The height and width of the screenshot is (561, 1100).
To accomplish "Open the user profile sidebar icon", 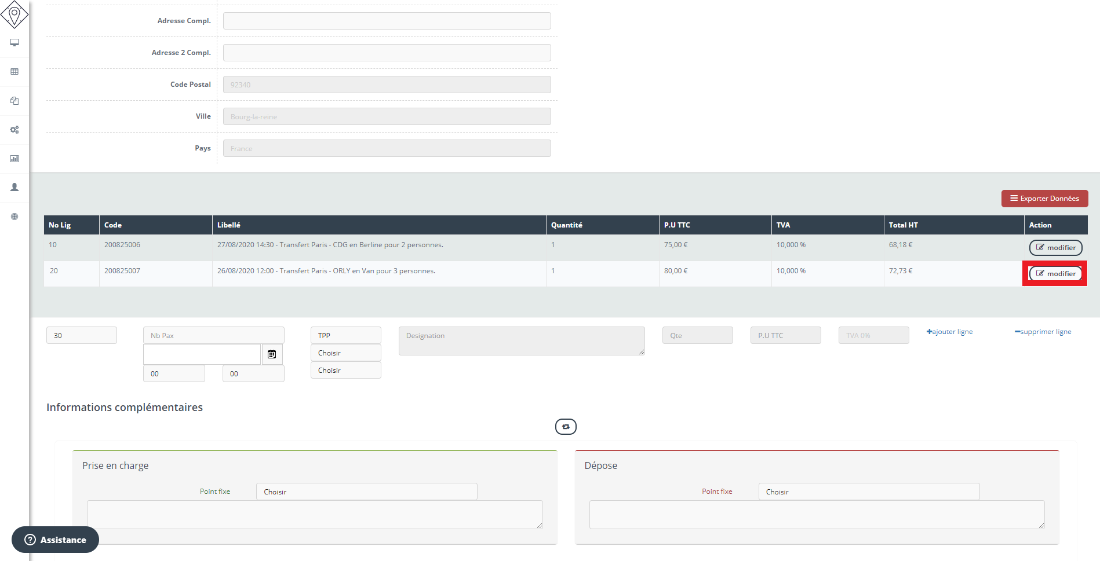I will coord(14,188).
